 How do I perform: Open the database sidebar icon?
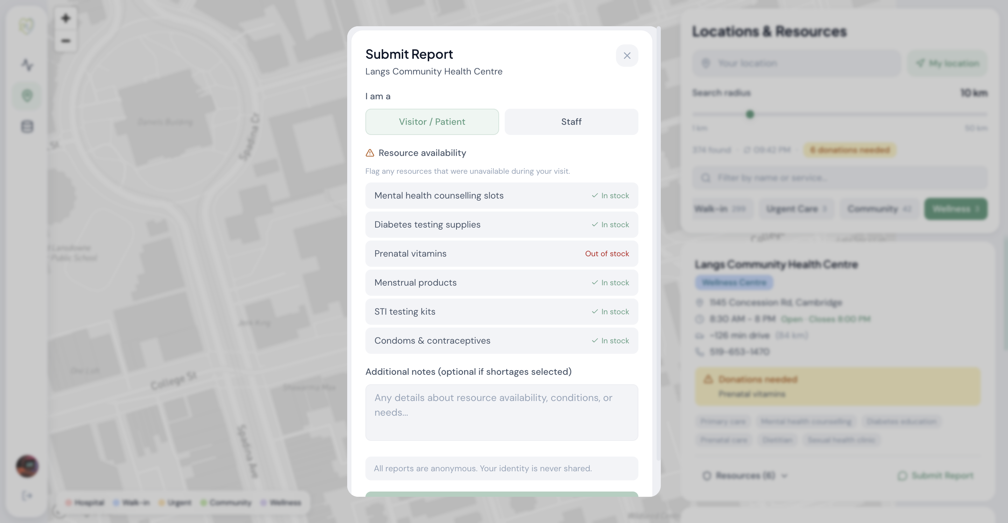click(x=27, y=127)
